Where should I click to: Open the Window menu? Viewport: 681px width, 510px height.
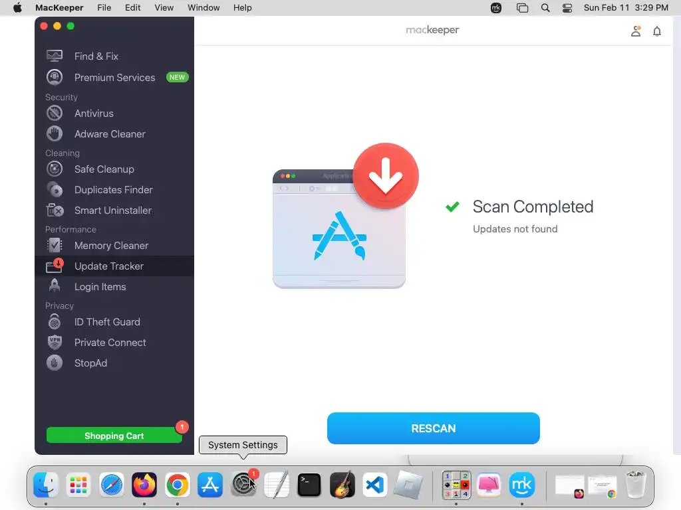(x=204, y=8)
